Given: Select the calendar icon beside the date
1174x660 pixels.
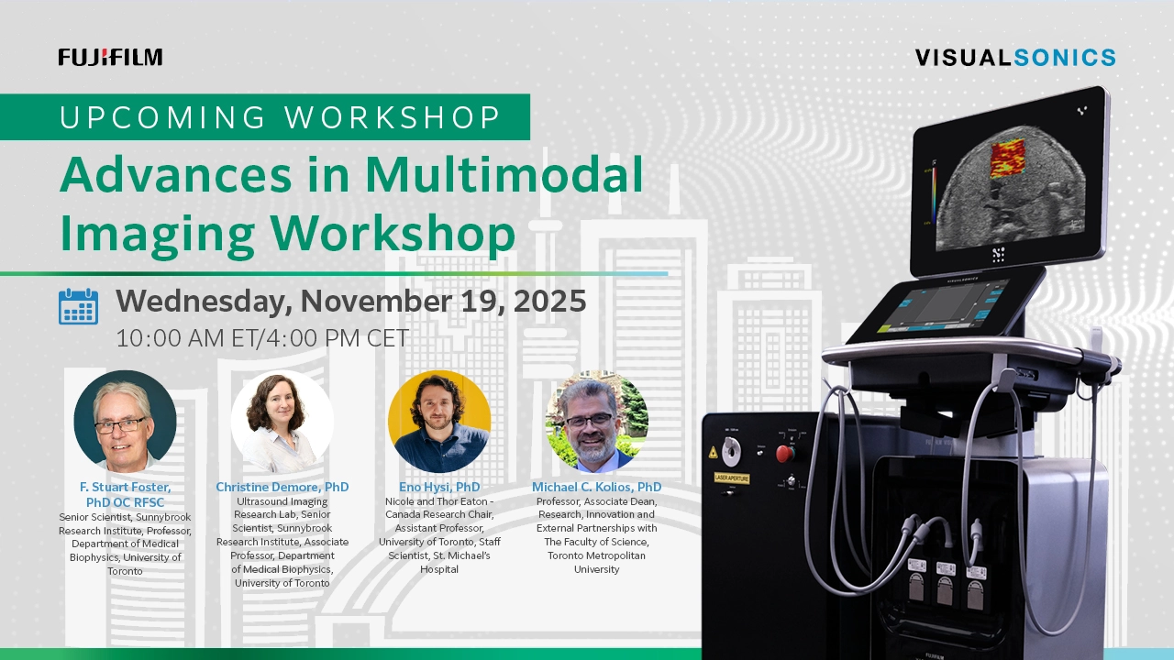Looking at the screenshot, I should (78, 306).
